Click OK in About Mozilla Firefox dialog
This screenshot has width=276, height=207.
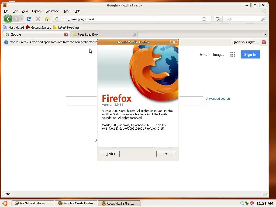click(x=165, y=154)
